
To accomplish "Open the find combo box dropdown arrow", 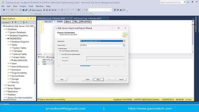I will point(111,10).
